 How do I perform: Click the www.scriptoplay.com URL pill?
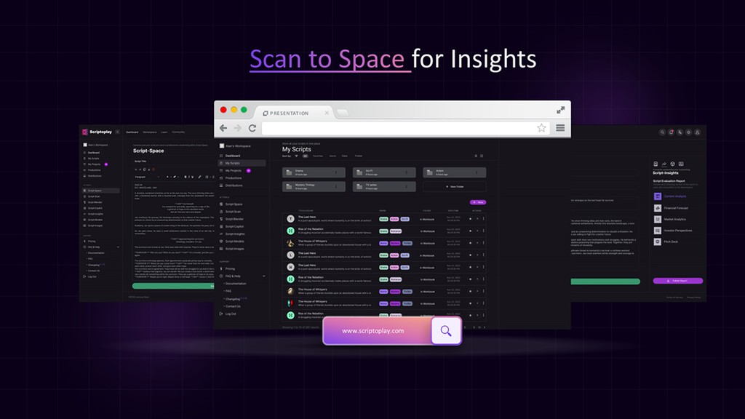coord(378,331)
